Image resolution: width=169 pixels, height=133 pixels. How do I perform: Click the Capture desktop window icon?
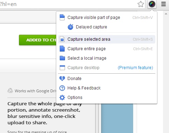(62, 68)
